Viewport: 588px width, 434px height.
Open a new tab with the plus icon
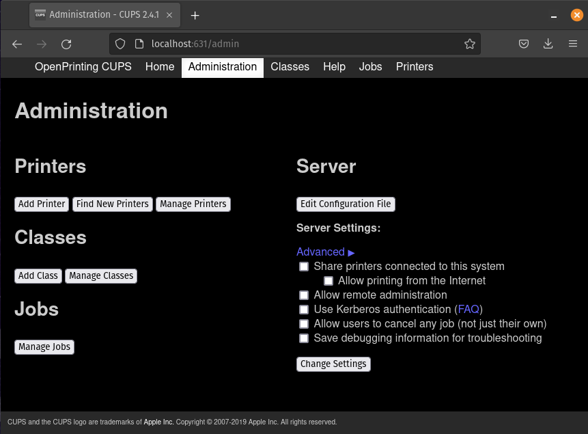[195, 15]
